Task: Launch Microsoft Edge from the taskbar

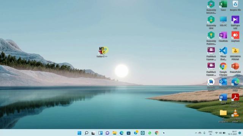Action: coord(121,133)
